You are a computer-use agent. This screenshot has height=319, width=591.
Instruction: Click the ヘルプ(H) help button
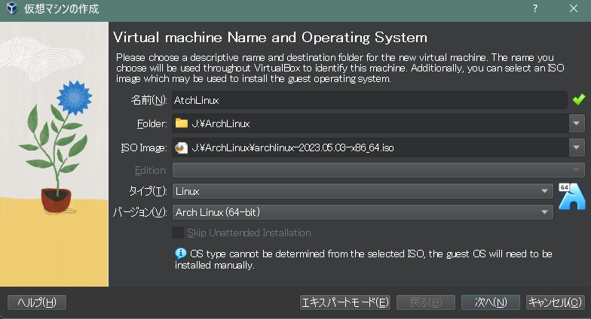pos(37,302)
